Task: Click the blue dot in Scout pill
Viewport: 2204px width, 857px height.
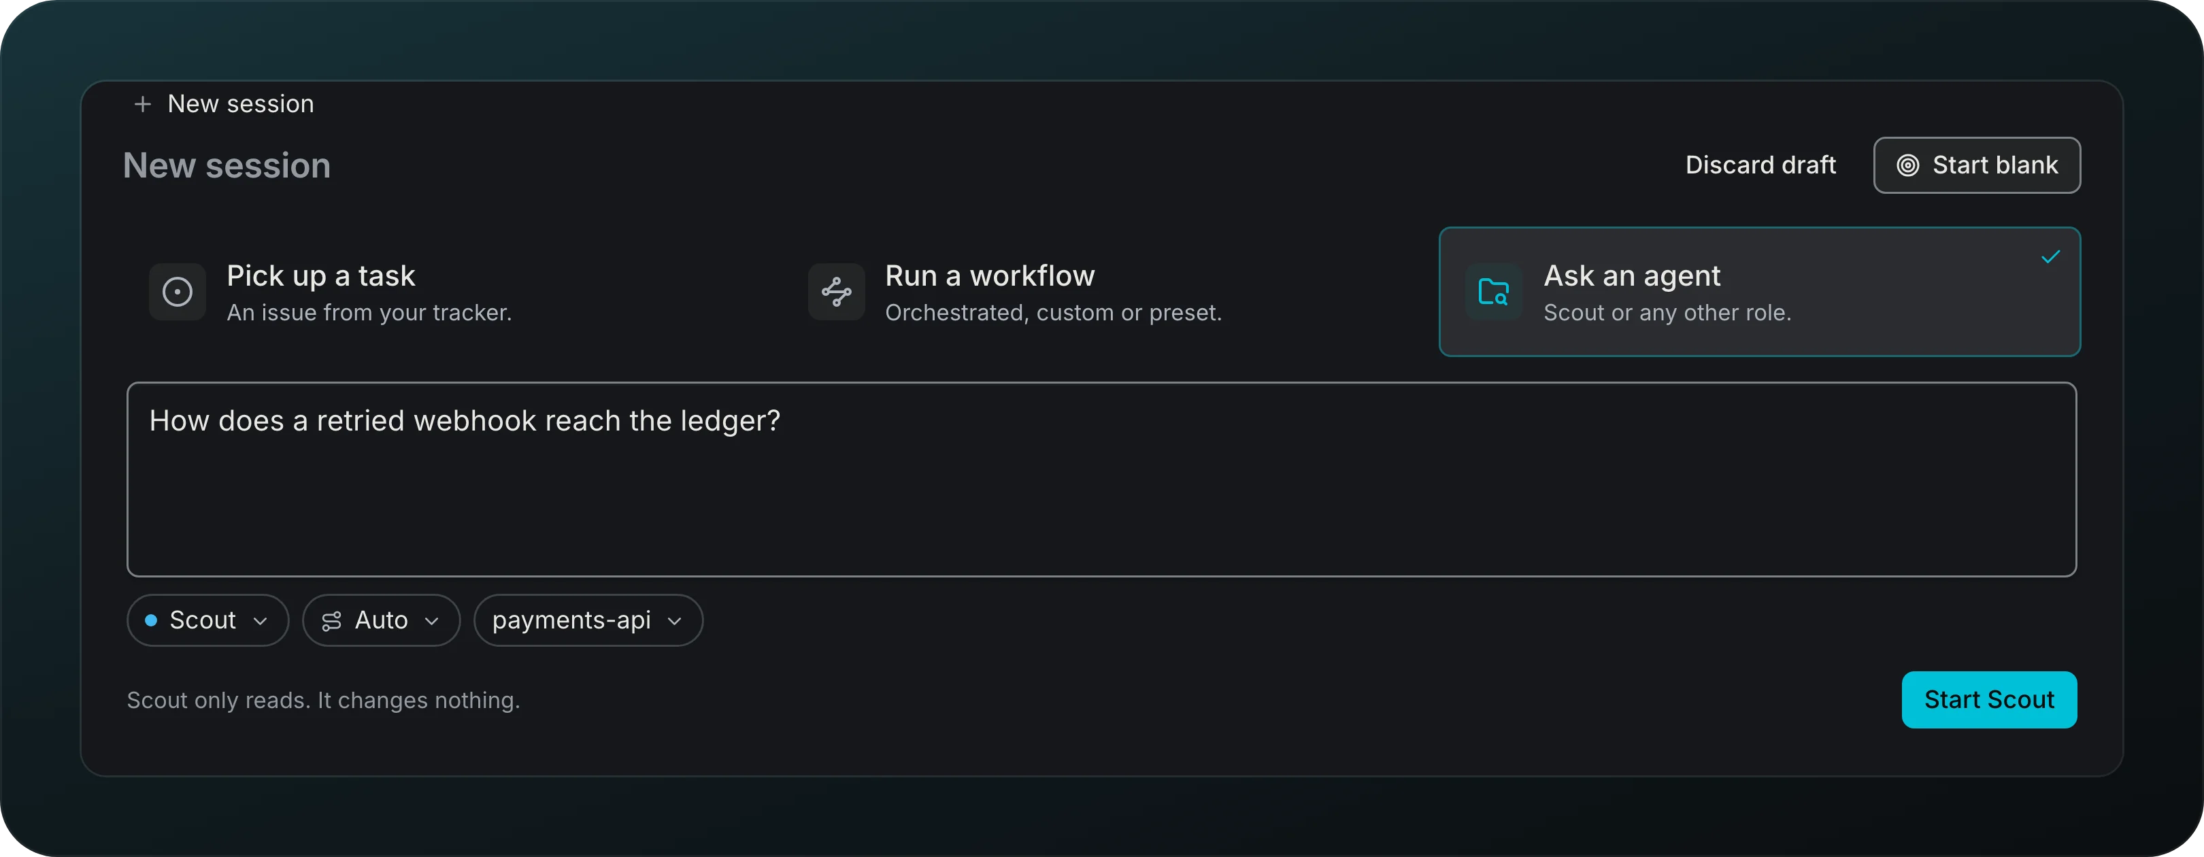Action: [x=150, y=620]
